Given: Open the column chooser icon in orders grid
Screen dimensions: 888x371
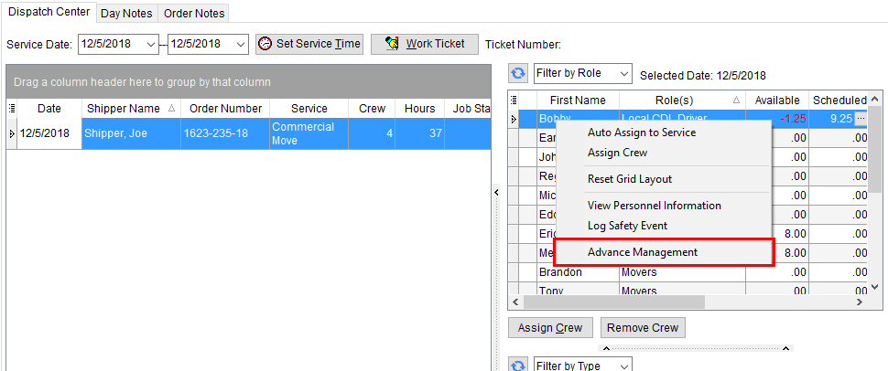Looking at the screenshot, I should click(x=12, y=109).
